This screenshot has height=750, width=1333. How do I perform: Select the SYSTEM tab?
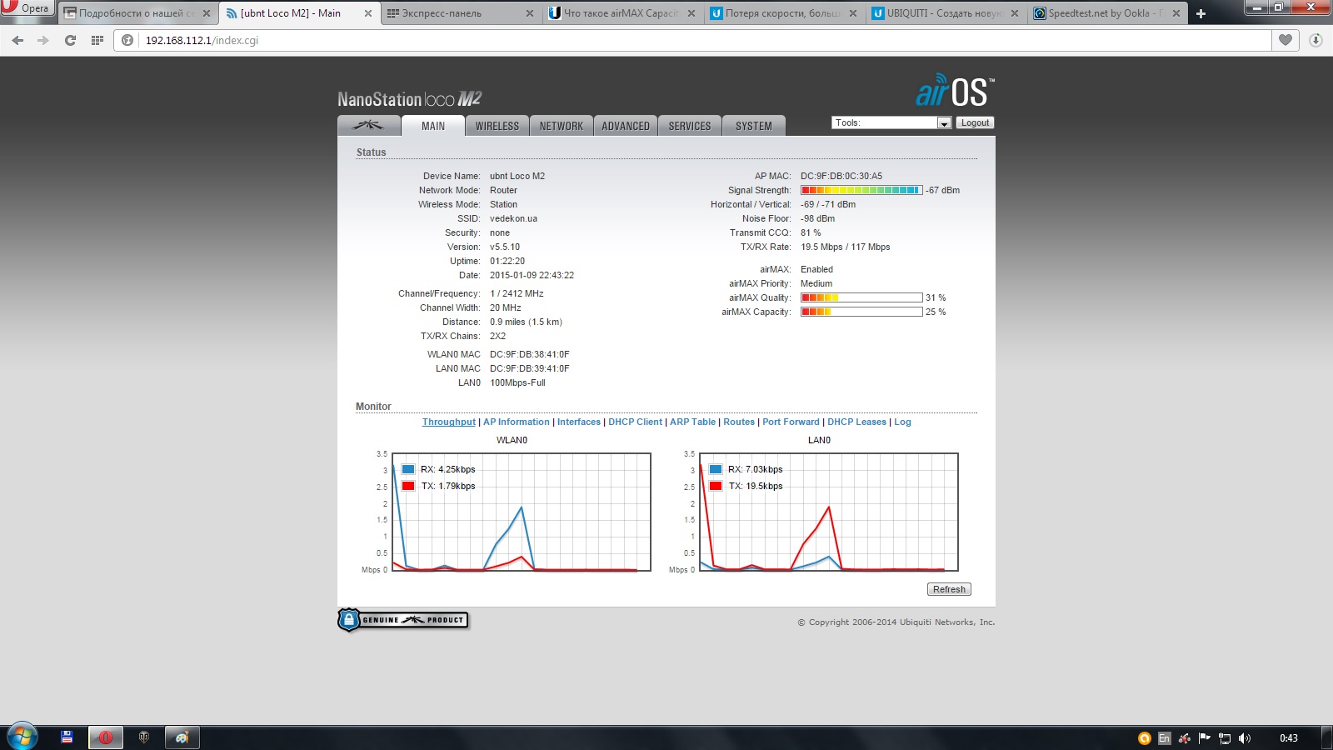click(x=753, y=126)
